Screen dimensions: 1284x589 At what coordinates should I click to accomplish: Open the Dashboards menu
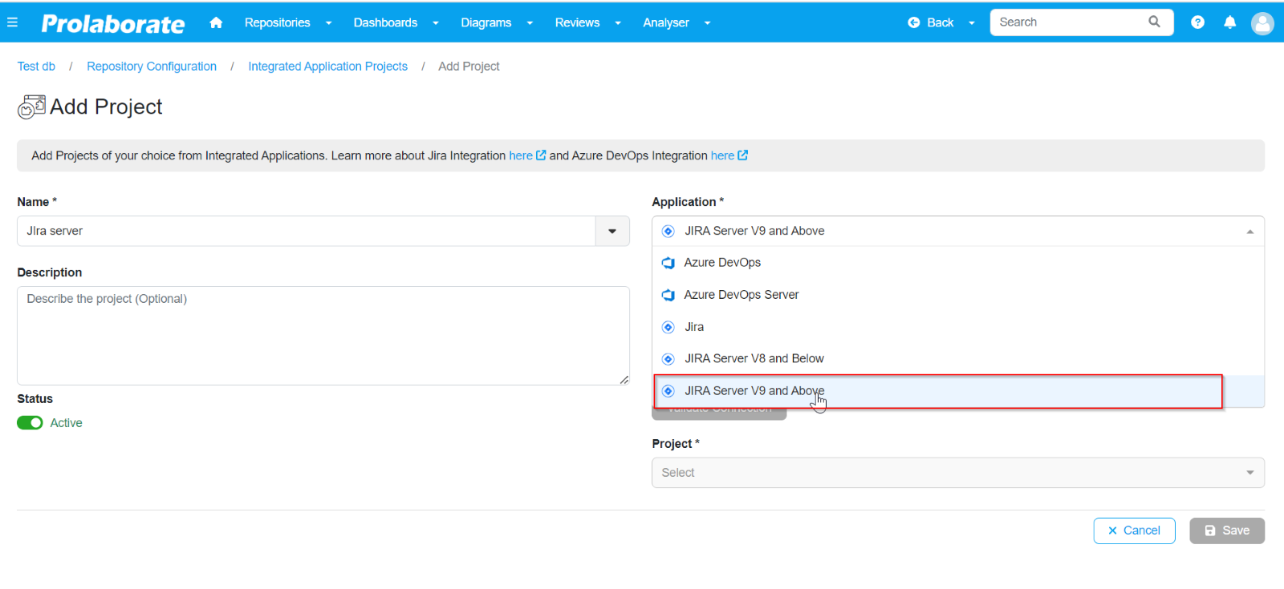(x=396, y=22)
